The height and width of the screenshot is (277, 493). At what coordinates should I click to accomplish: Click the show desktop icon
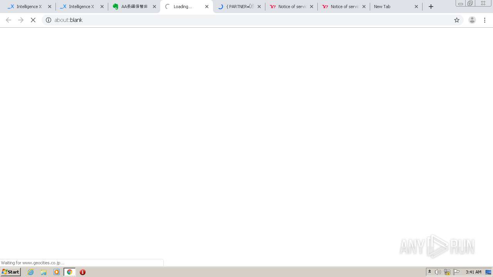[x=489, y=272]
